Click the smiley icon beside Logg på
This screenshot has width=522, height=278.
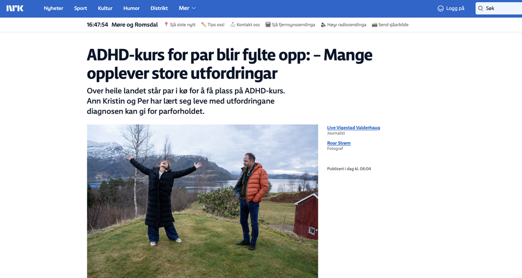pos(441,9)
